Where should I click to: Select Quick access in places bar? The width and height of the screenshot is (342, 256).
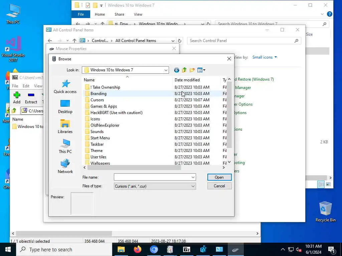click(65, 86)
